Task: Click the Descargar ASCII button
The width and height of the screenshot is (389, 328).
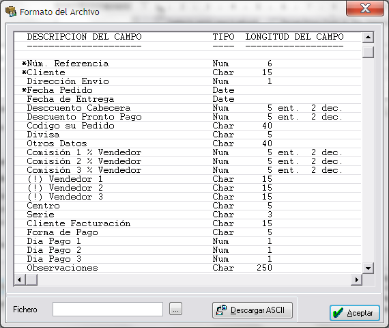Action: click(253, 310)
